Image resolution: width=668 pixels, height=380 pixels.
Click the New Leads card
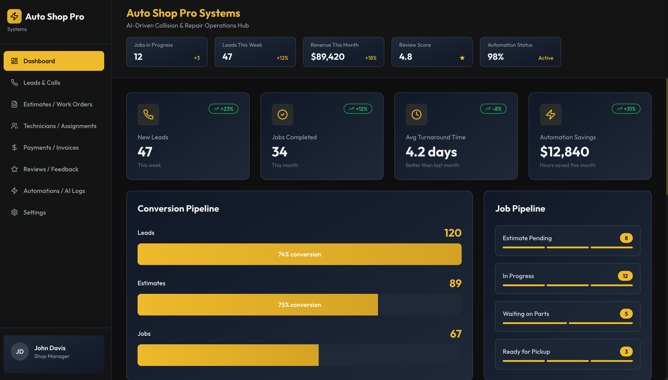(188, 136)
